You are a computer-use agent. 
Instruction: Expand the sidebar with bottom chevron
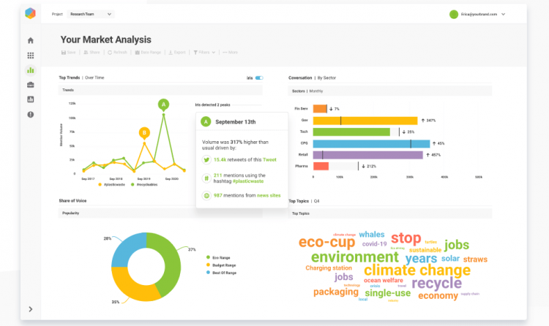click(x=30, y=309)
